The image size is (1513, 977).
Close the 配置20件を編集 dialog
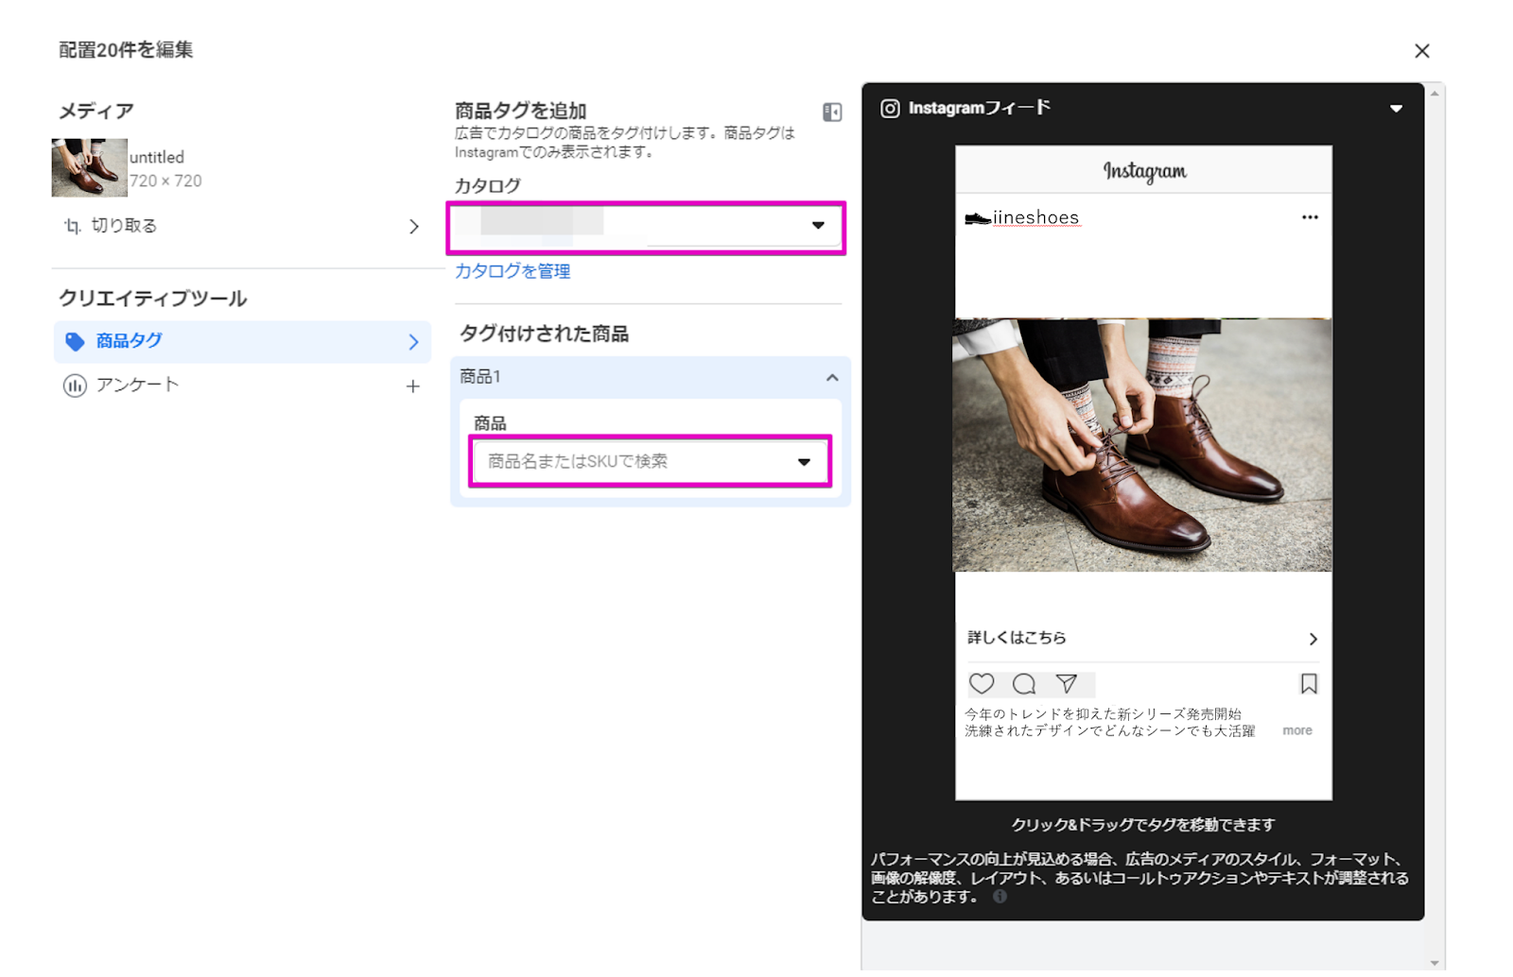(1421, 51)
